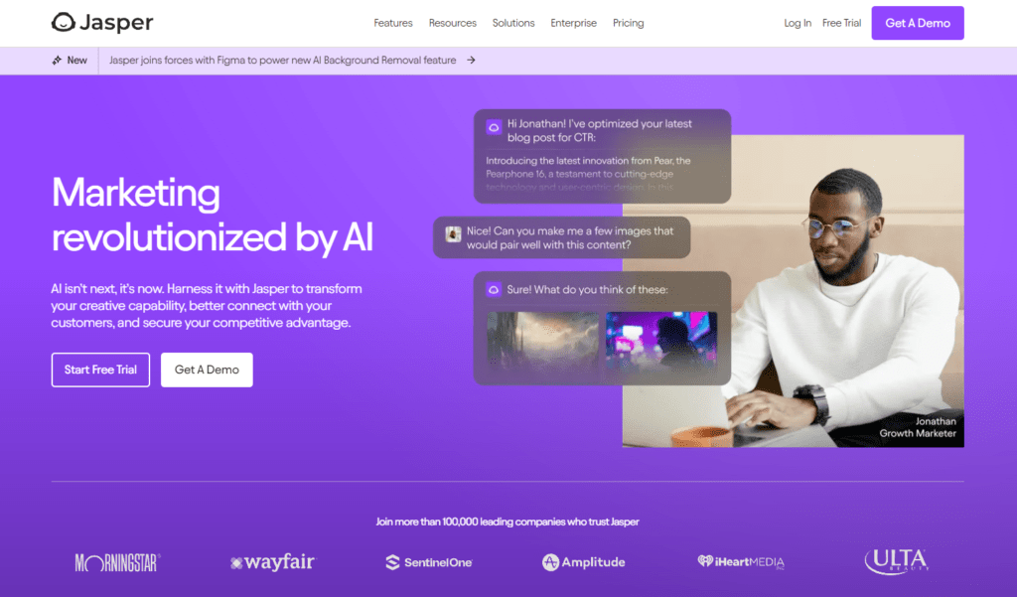Image resolution: width=1017 pixels, height=597 pixels.
Task: Click the Jasper logo in header
Action: [102, 23]
